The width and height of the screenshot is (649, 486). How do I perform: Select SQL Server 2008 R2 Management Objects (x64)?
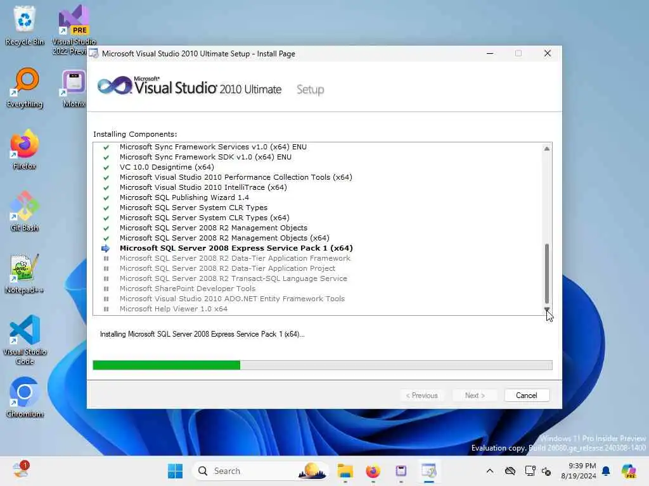pos(224,238)
